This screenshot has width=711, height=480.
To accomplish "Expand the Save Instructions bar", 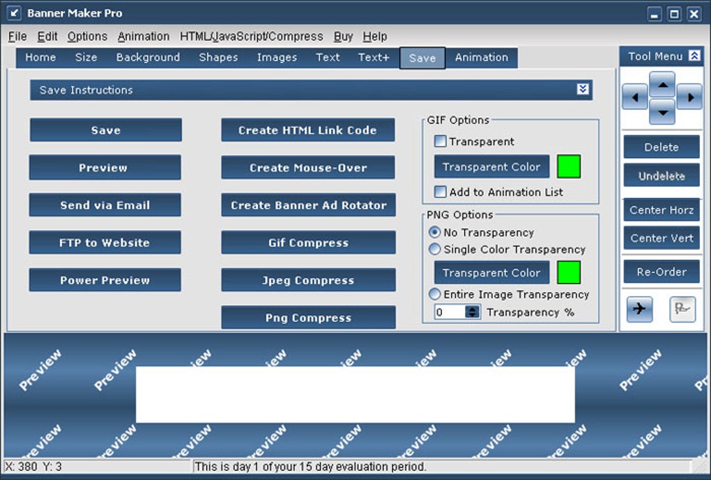I will (583, 89).
